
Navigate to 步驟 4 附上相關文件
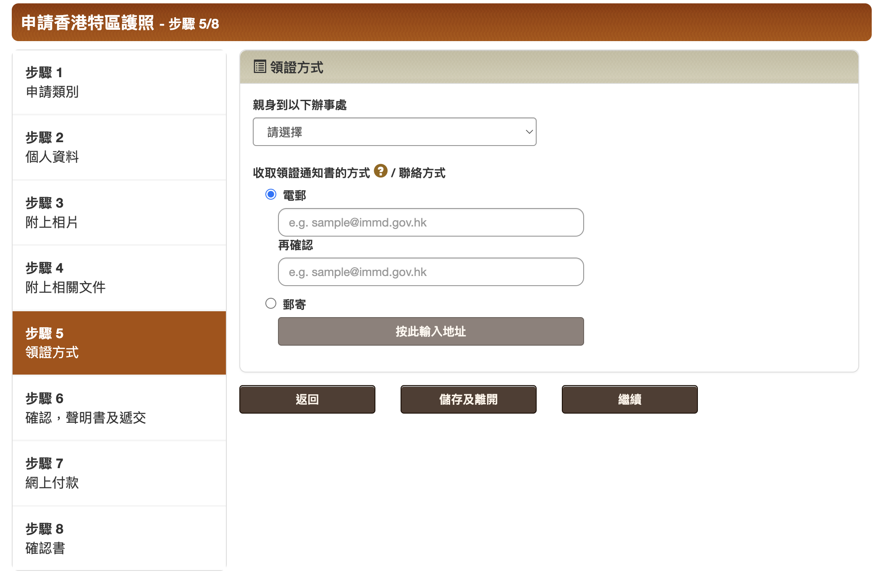point(119,277)
